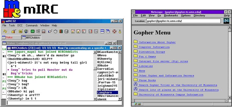Click the Tile Windows icon
This screenshot has height=107, width=232.
coord(102,31)
